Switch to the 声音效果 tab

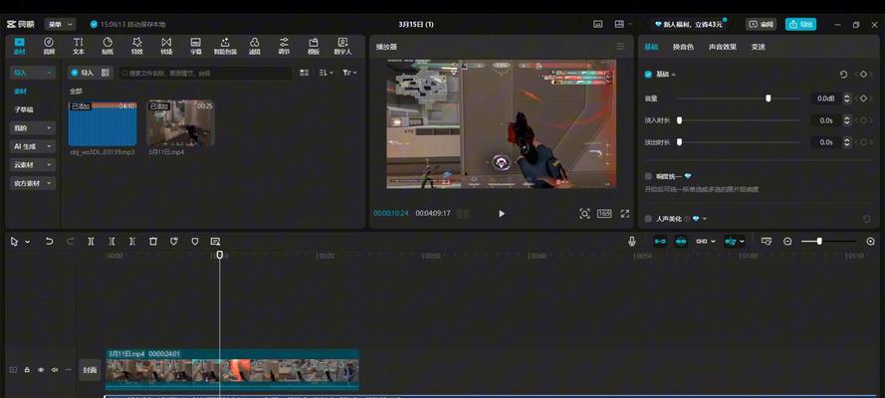pos(723,47)
